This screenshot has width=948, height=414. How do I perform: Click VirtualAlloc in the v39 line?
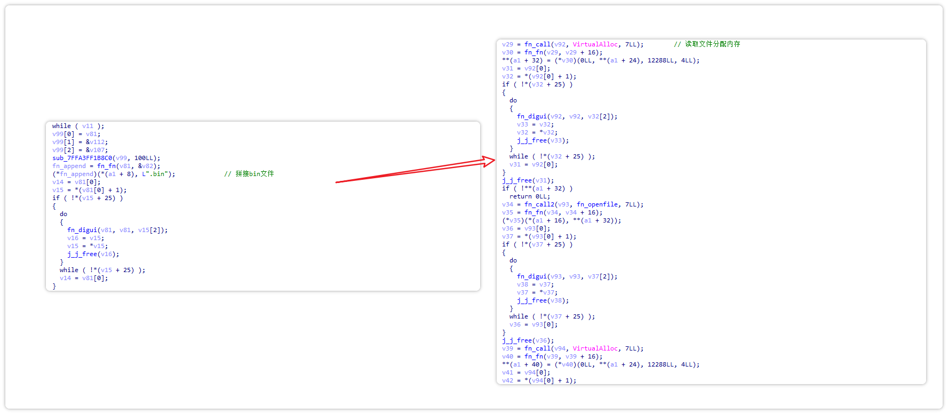595,348
